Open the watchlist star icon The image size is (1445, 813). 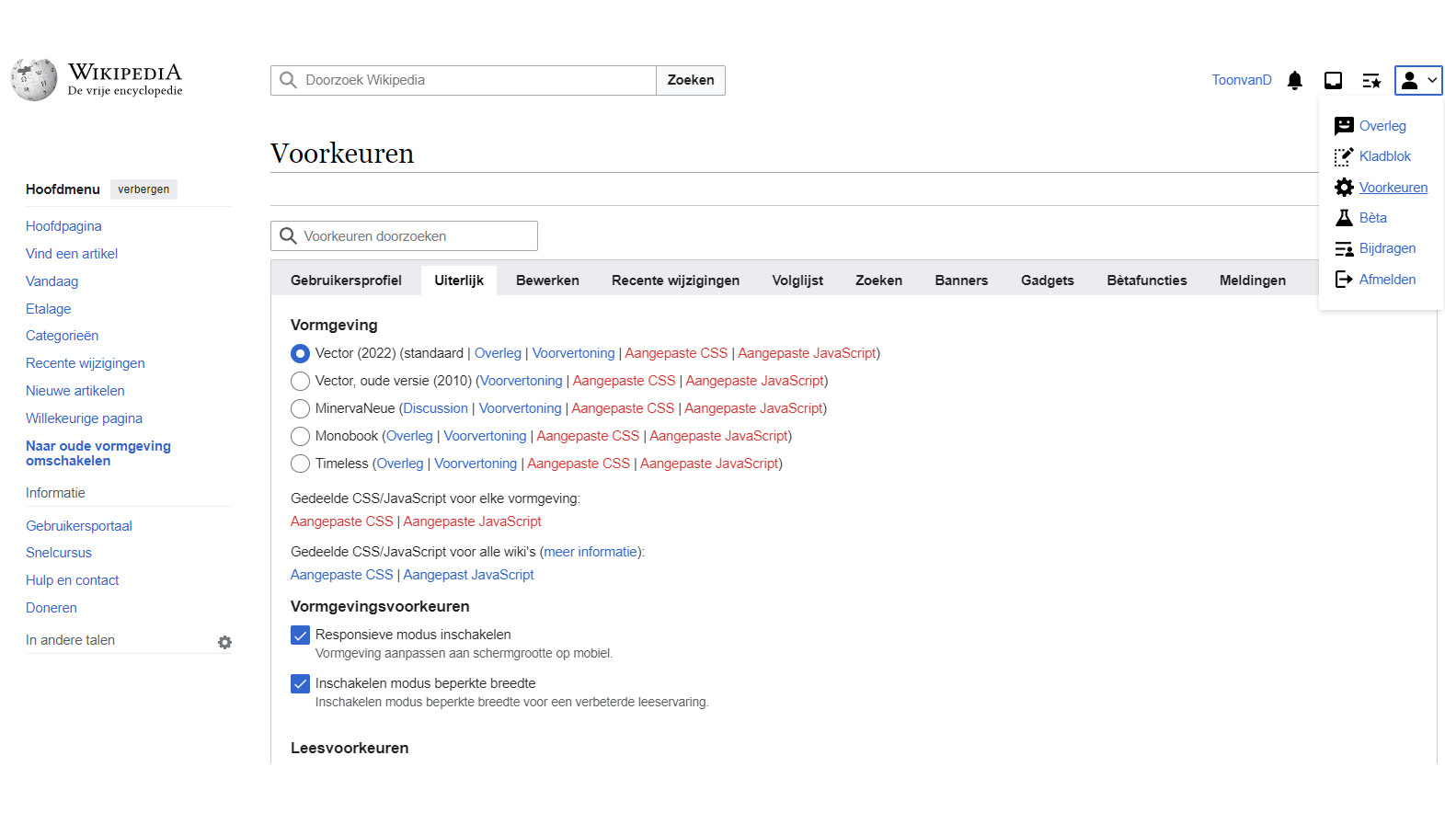click(x=1371, y=81)
